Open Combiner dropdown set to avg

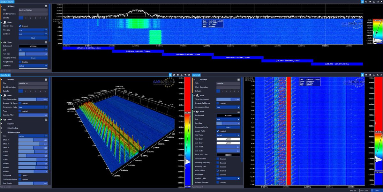tap(33, 34)
